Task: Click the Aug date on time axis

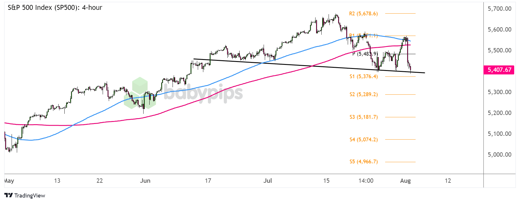Action: tap(405, 181)
